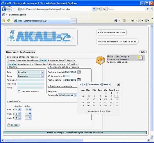Viewport: 154px width, 143px height.
Task: Expand the País dropdown showing España
Action: click(x=31, y=72)
